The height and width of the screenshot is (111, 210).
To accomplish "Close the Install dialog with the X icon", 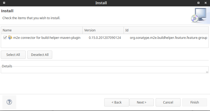I will pos(205,3).
